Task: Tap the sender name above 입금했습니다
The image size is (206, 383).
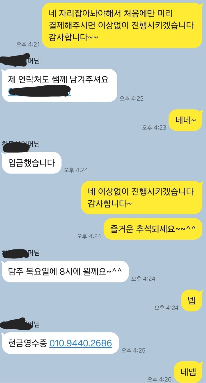Action: [21, 144]
